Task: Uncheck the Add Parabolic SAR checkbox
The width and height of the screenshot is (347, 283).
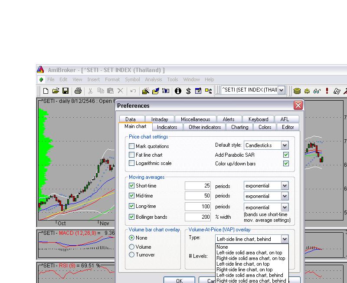Action: click(286, 155)
